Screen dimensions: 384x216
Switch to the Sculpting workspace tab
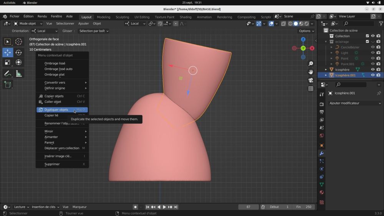coord(122,17)
